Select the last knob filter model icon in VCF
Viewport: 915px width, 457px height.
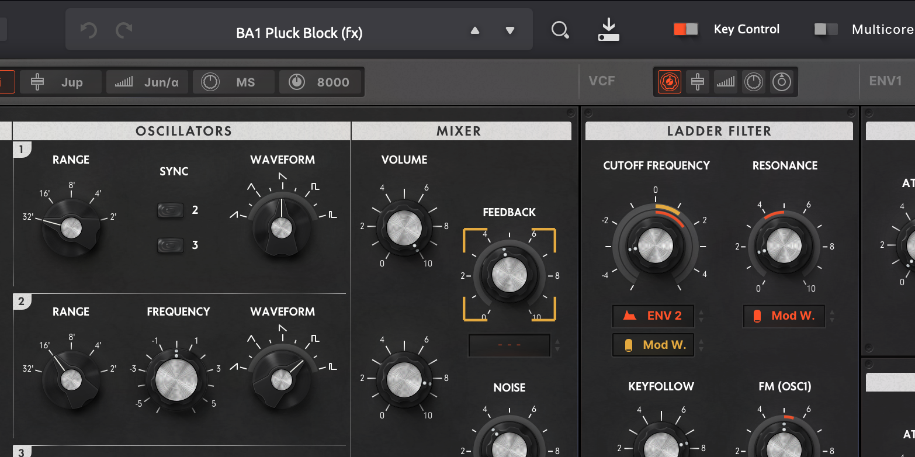781,82
